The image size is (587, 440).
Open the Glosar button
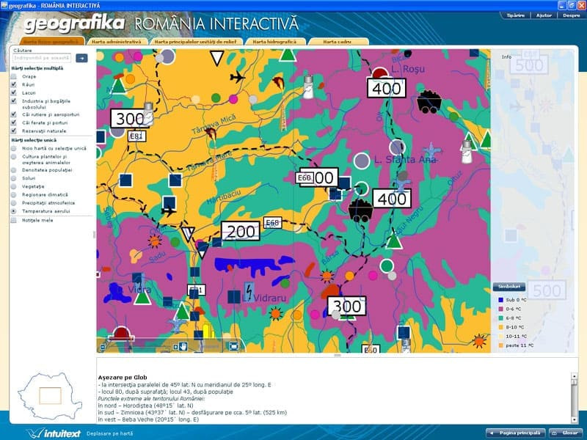coord(567,433)
